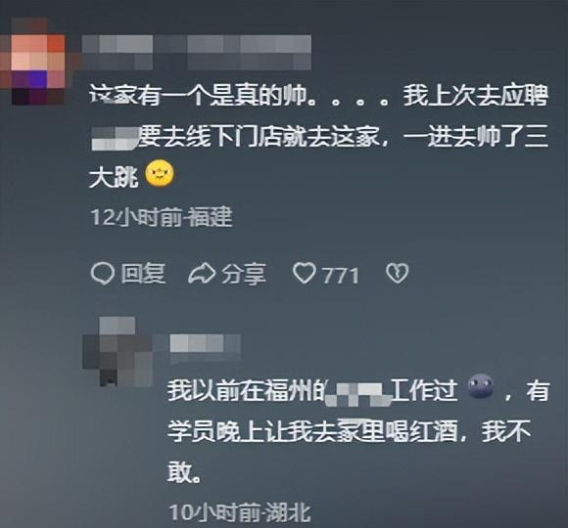Click the reply author's blurred username
This screenshot has height=528, width=568.
tap(205, 343)
